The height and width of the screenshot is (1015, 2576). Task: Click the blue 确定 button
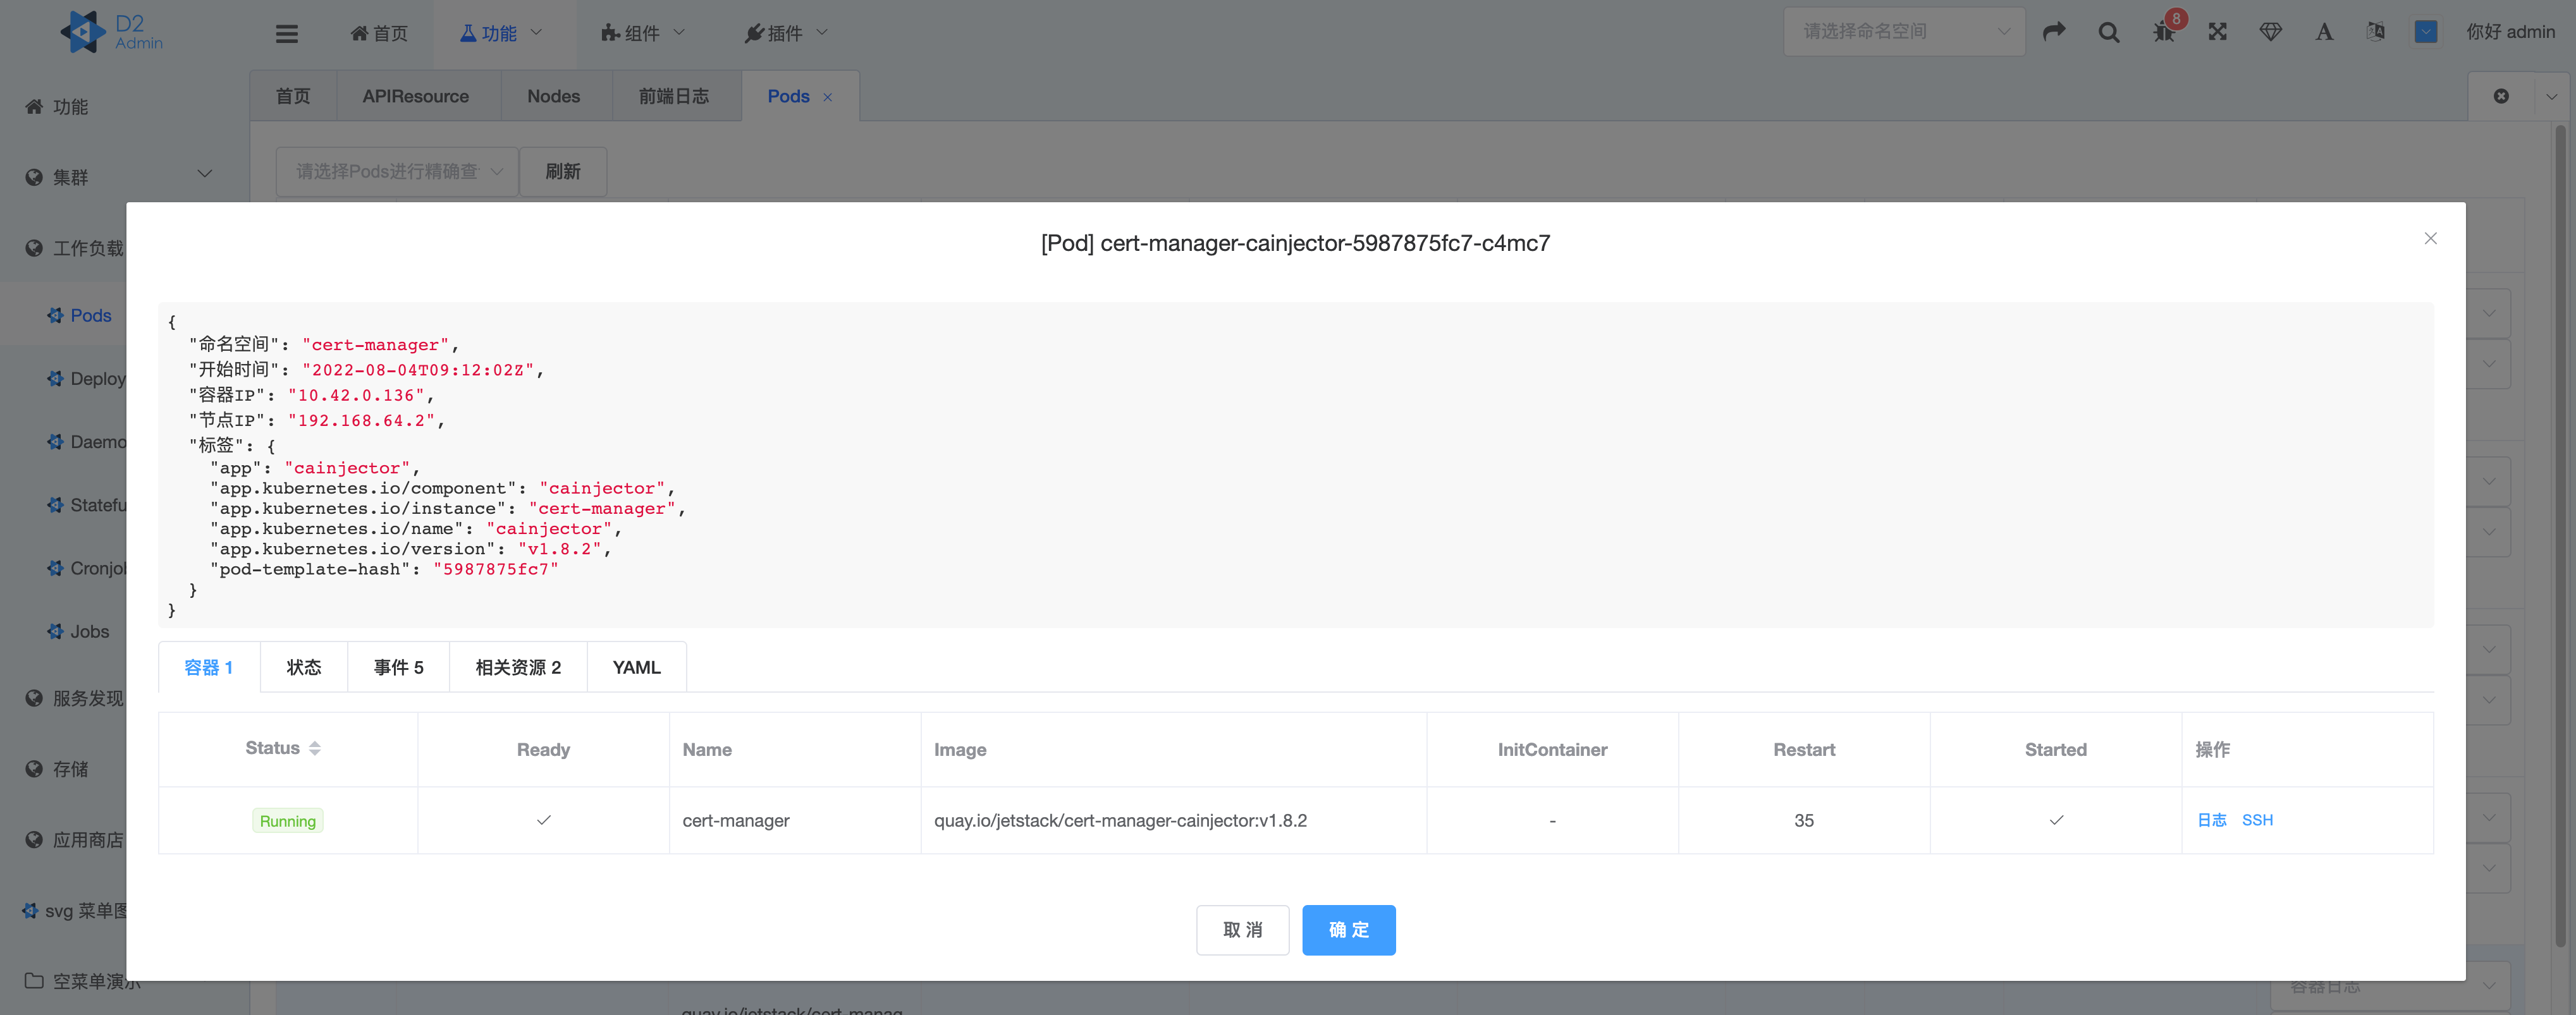[x=1348, y=930]
